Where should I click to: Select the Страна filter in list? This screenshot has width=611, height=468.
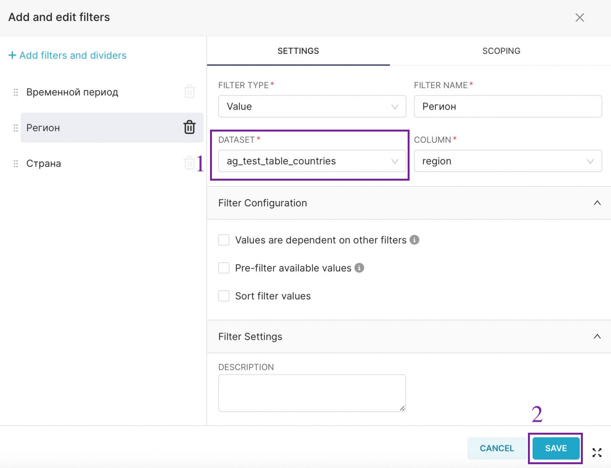(x=44, y=163)
